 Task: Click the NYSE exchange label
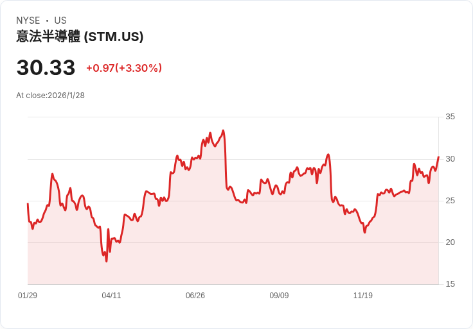click(x=28, y=21)
